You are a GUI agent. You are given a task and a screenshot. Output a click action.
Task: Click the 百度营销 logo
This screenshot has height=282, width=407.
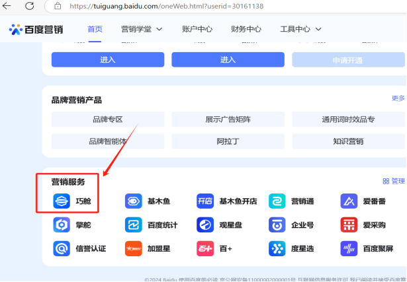pyautogui.click(x=36, y=29)
